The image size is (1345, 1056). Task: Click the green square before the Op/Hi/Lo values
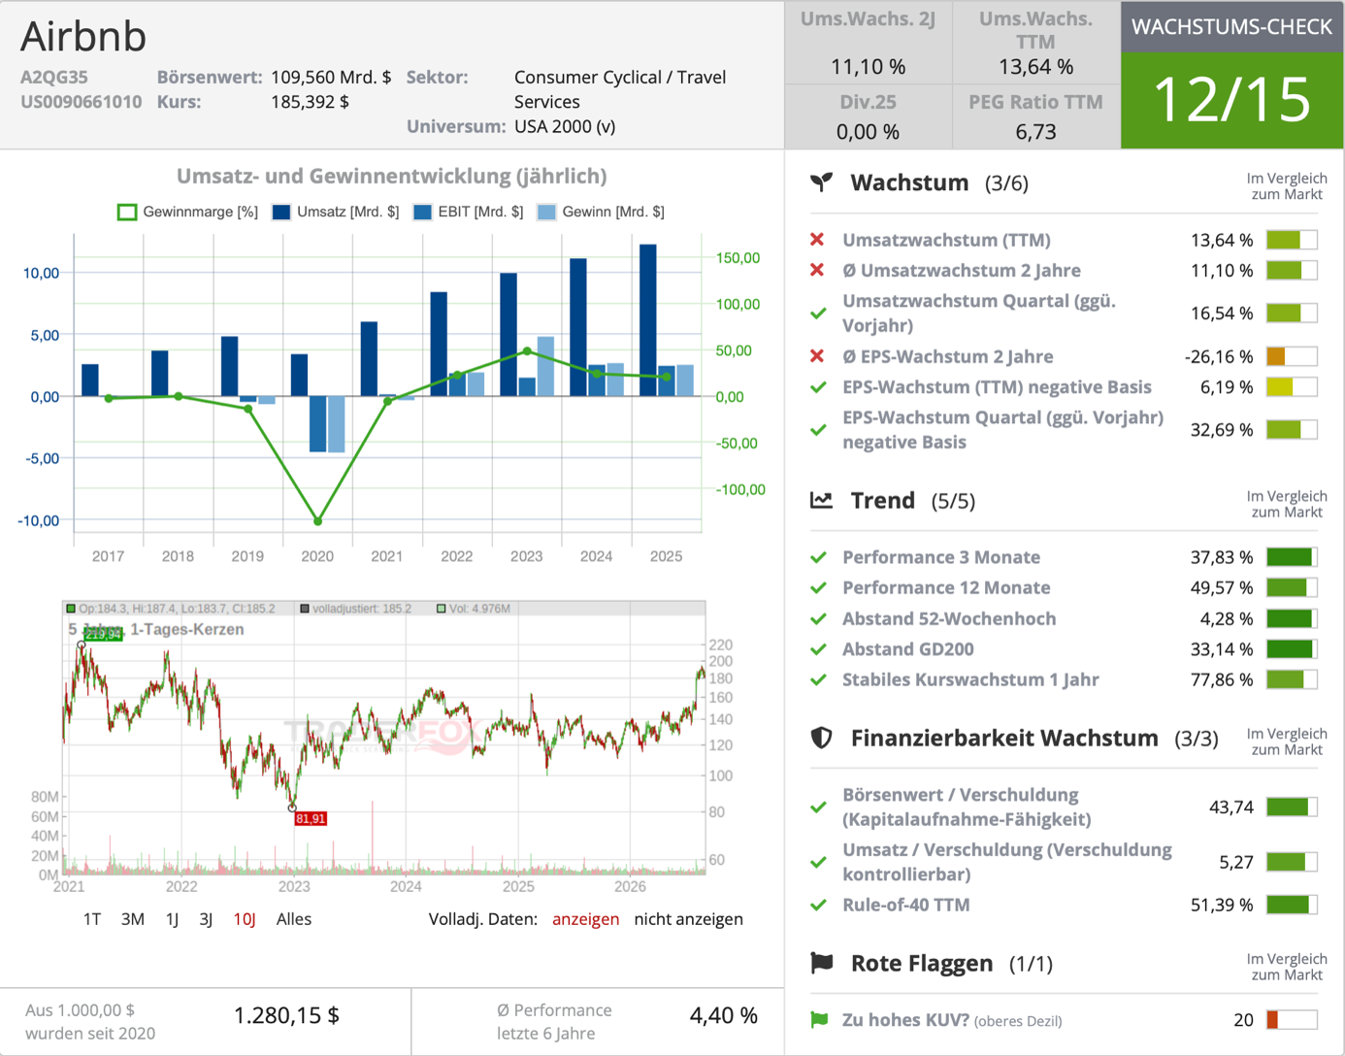[71, 609]
